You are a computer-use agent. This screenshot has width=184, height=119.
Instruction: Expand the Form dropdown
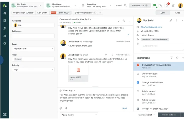pos(33,49)
